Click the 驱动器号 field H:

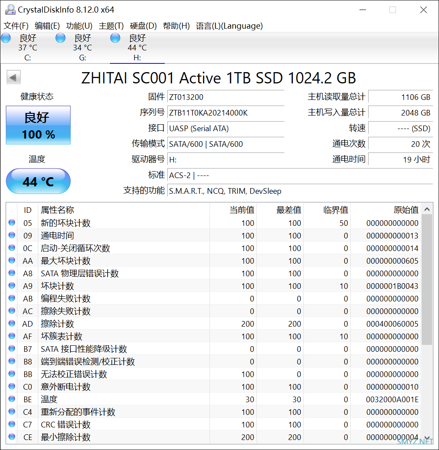[226, 159]
